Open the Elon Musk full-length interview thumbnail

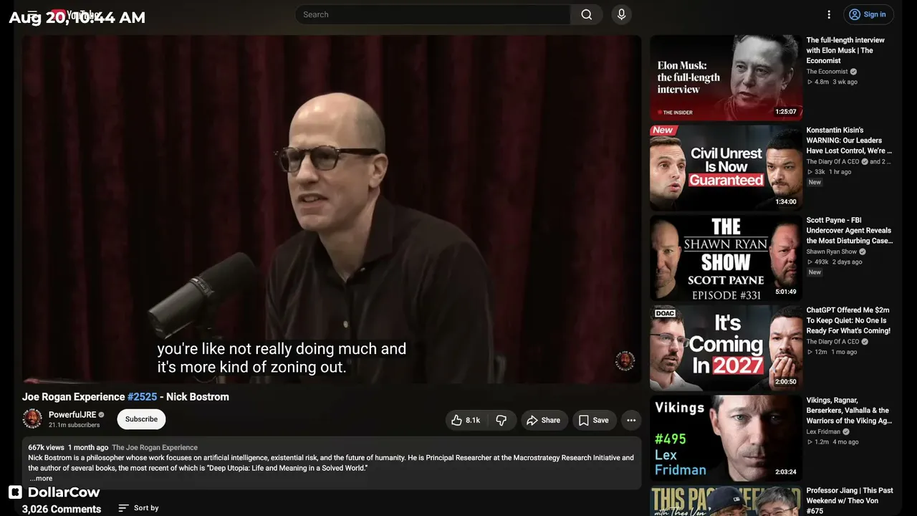point(726,77)
